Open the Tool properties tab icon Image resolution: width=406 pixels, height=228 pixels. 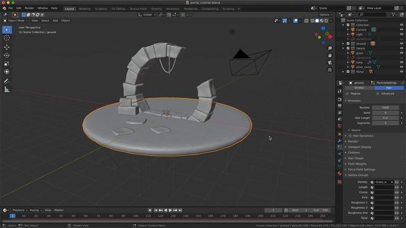[x=339, y=91]
